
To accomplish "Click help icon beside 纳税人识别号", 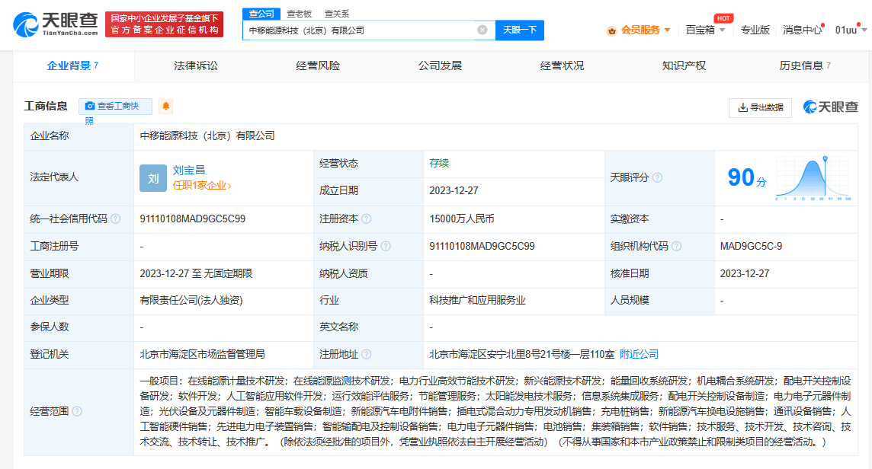I will tap(386, 246).
